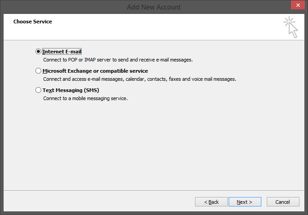Select the Text Messaging (SMS) radio button
Screen dimensions: 308x215
[38, 90]
